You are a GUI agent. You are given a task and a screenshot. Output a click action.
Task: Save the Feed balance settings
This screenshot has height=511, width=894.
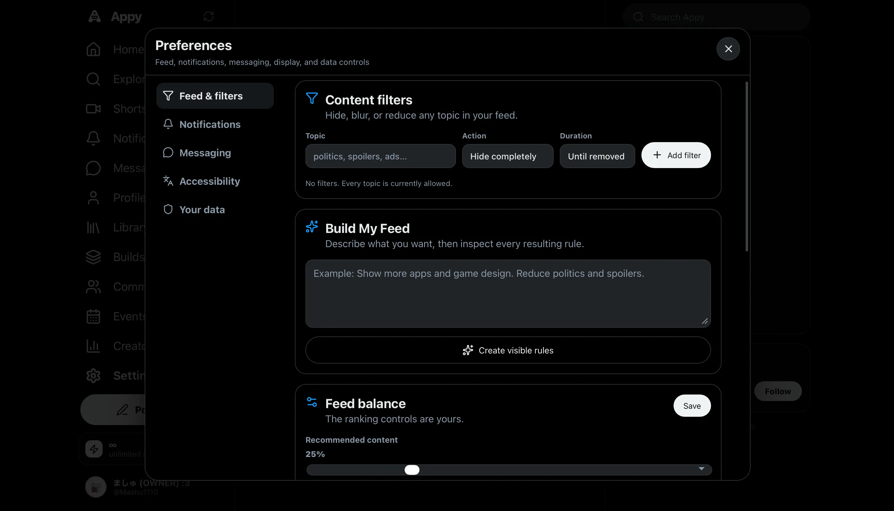point(692,406)
